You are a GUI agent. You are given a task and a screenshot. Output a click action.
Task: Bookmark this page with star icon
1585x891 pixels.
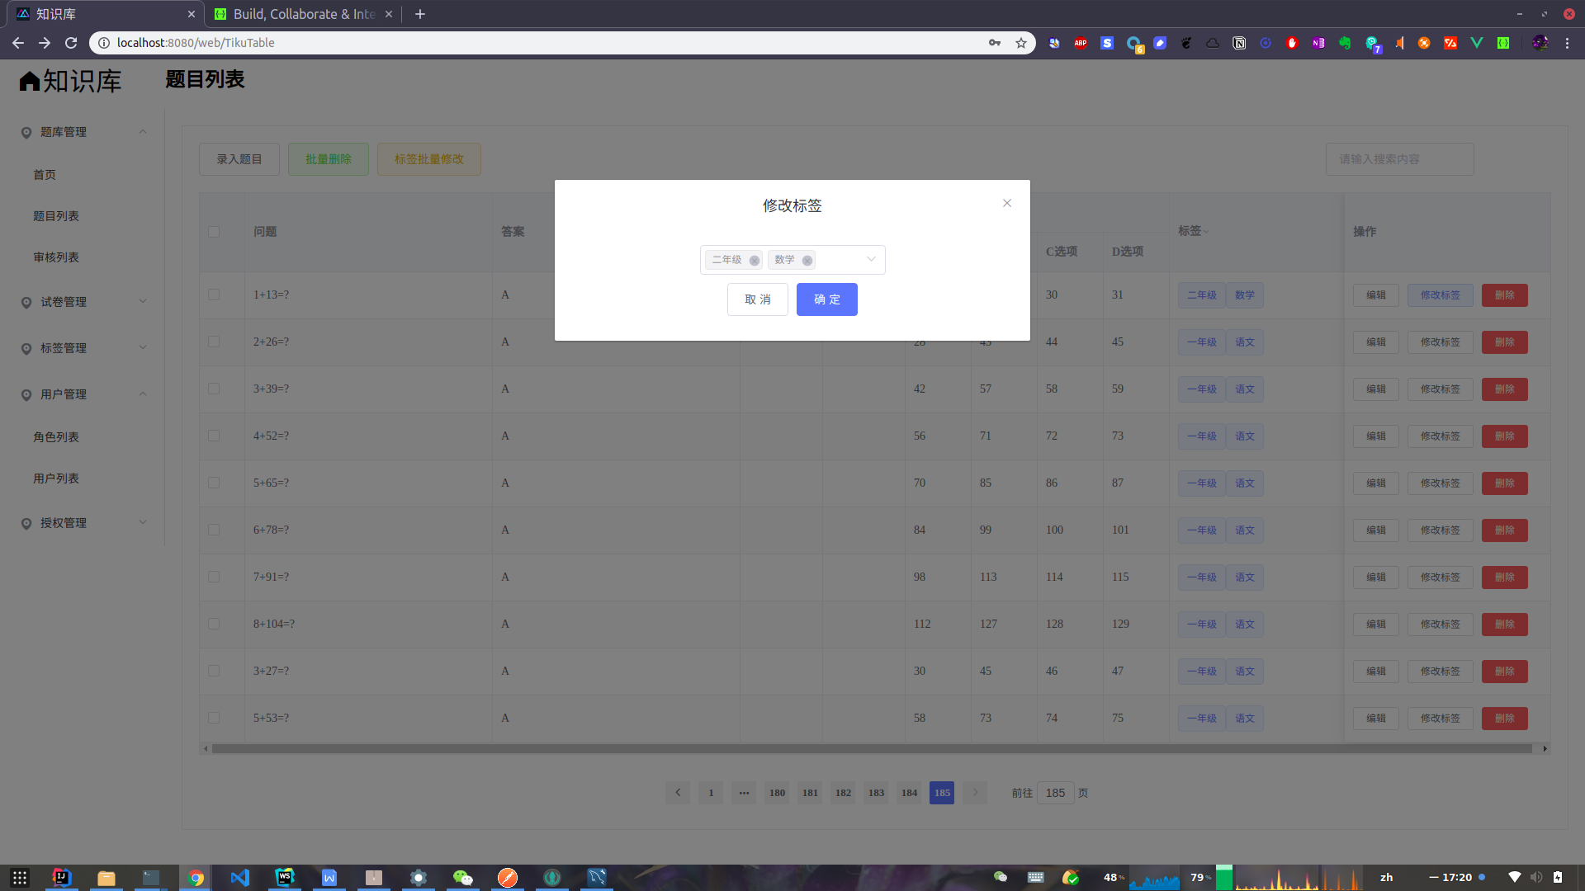click(x=1021, y=43)
